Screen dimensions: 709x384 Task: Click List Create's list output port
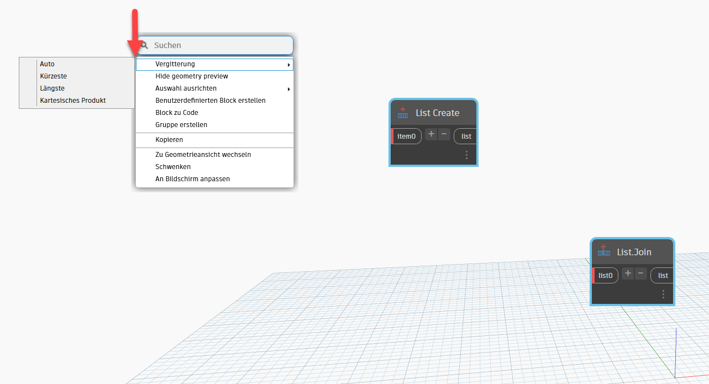[465, 136]
